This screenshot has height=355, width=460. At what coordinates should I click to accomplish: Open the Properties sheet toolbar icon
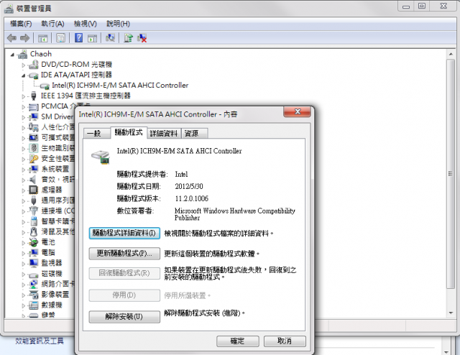click(60, 38)
